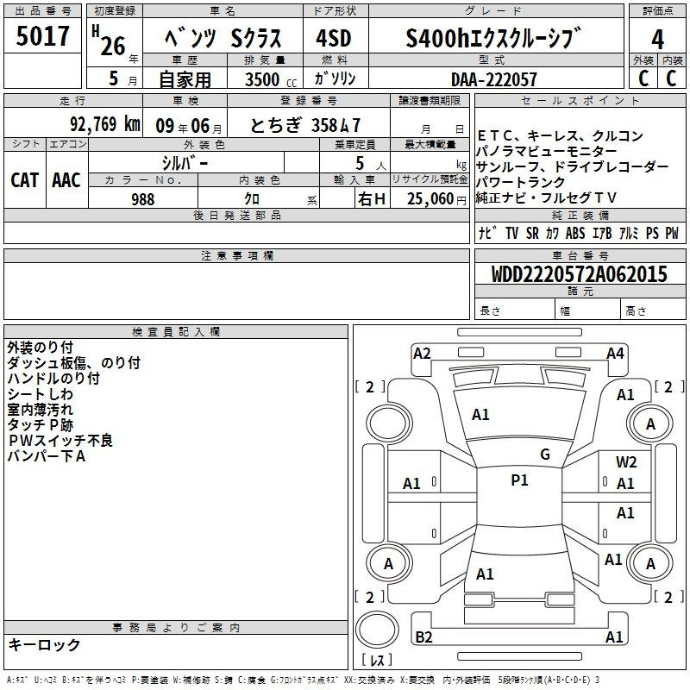This screenshot has width=690, height=690.
Task: Select model code DAA-222057
Action: [x=493, y=79]
